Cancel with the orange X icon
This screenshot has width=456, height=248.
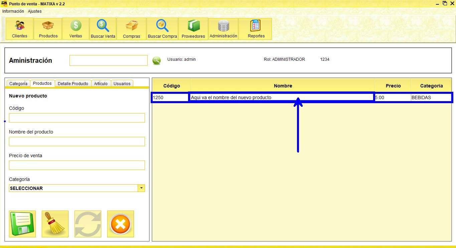coord(120,224)
